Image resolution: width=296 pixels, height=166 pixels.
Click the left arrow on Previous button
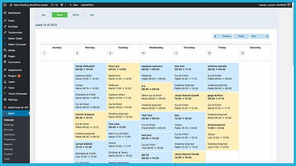215,36
